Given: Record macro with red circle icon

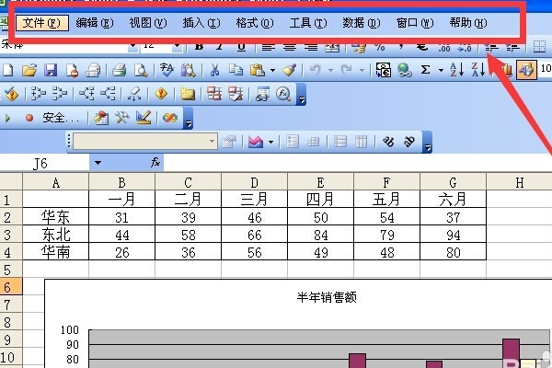Looking at the screenshot, I should pyautogui.click(x=29, y=118).
